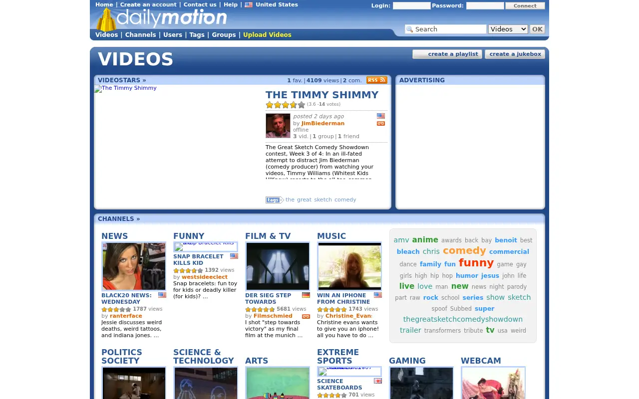The image size is (639, 399).
Task: Open the Tags navigation item
Action: click(x=197, y=35)
